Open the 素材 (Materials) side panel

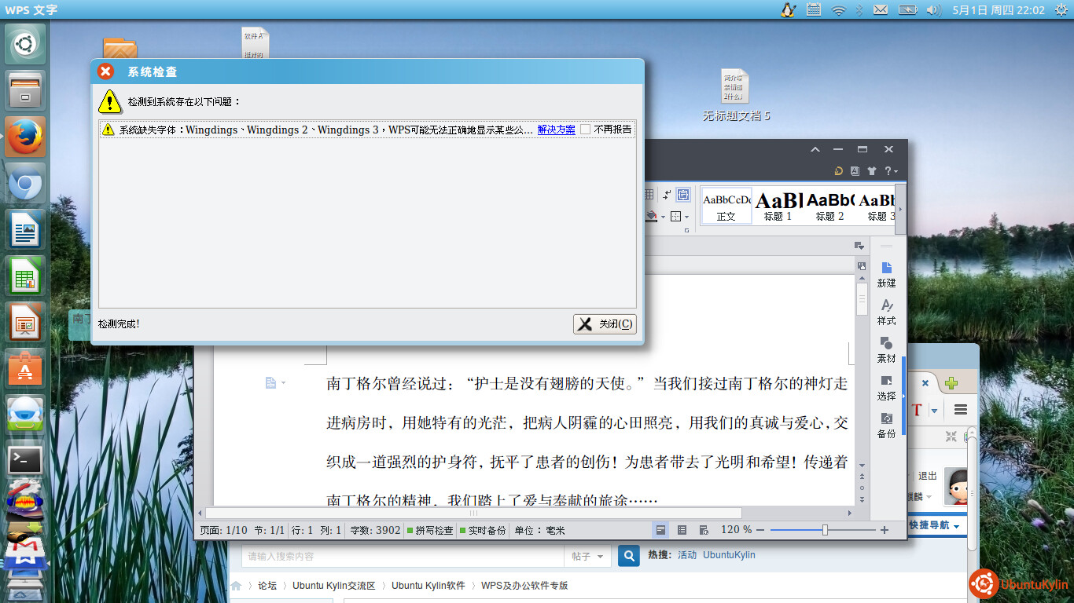886,349
